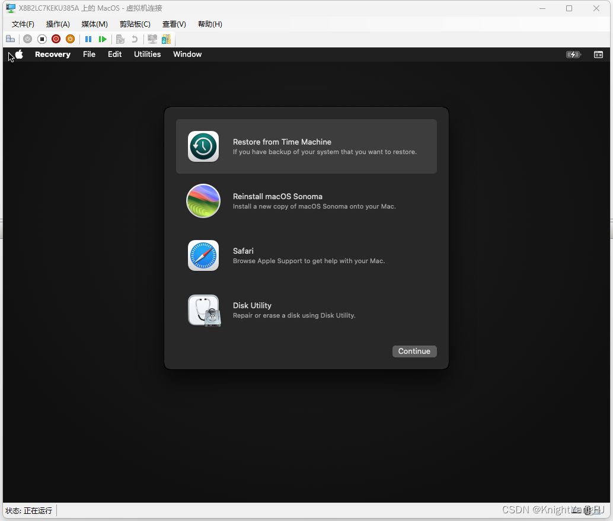613x521 pixels.
Task: Click the battery charging status icon
Action: click(573, 55)
